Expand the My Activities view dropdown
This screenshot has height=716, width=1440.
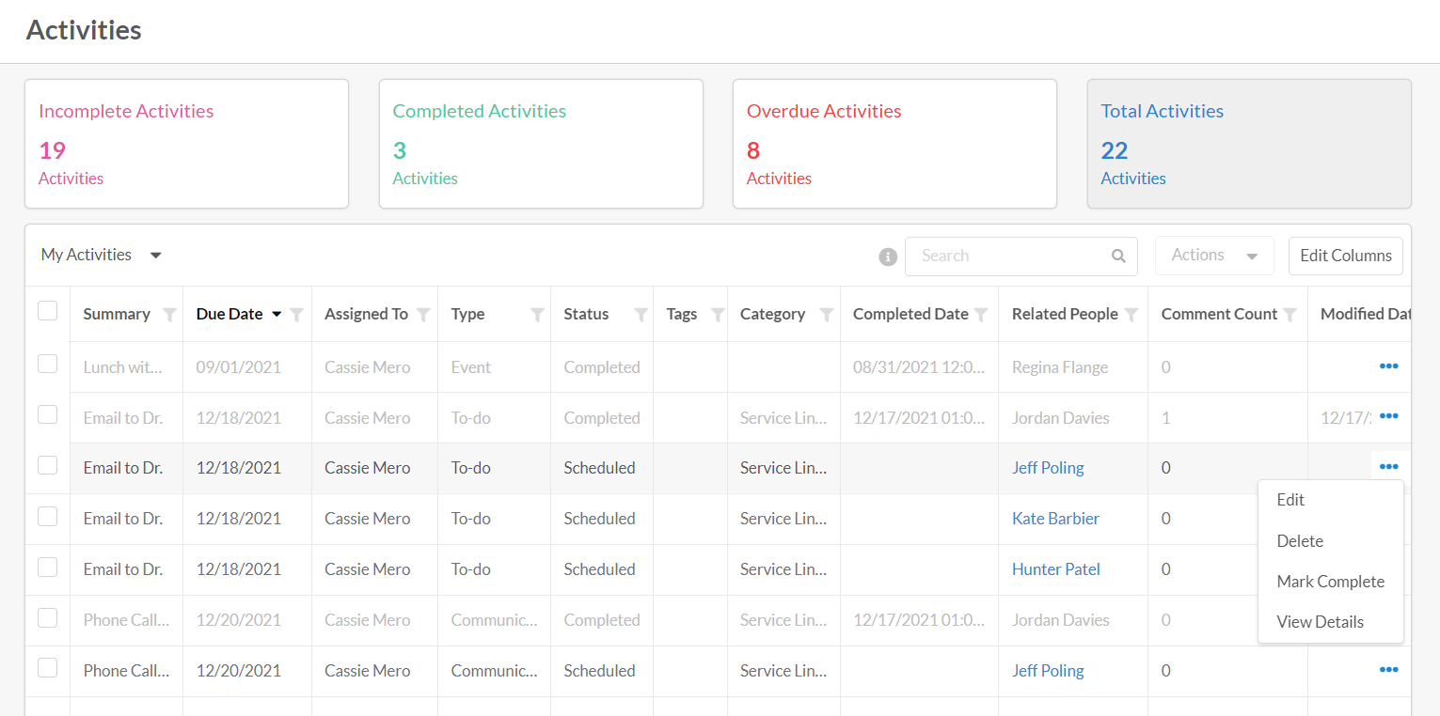(102, 255)
